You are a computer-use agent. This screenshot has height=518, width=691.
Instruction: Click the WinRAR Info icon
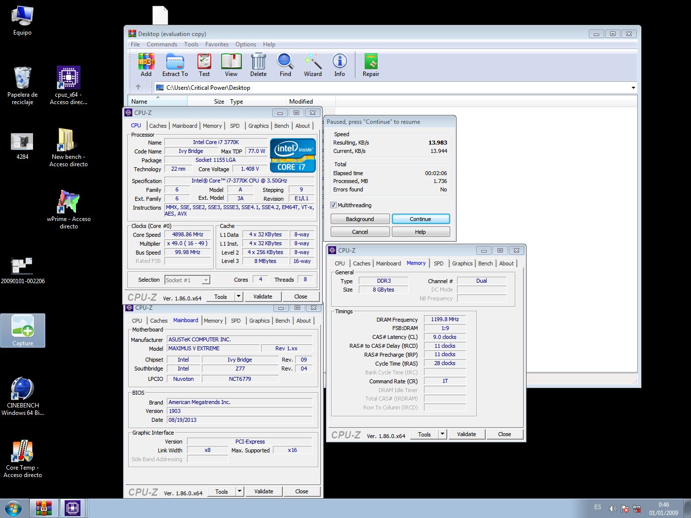340,65
